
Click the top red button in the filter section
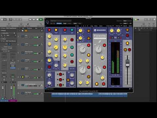click(x=61, y=74)
